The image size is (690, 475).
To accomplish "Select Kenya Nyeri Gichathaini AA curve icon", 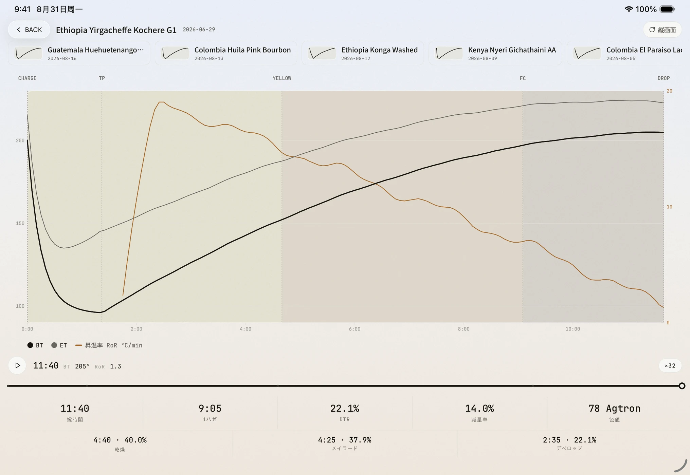I will pyautogui.click(x=449, y=53).
